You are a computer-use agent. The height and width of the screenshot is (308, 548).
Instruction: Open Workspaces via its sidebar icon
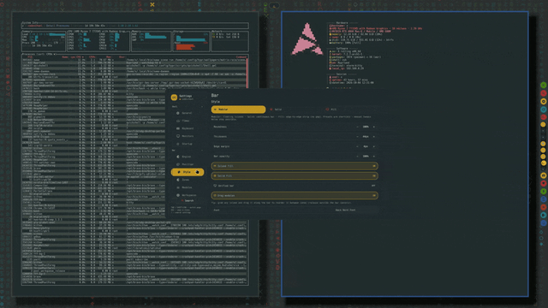[178, 195]
